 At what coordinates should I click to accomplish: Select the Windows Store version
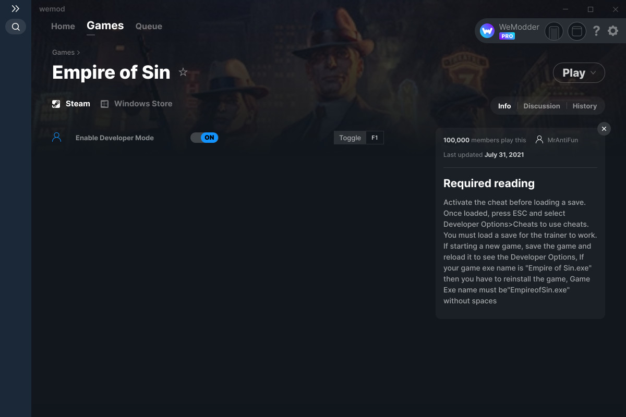[x=137, y=104]
